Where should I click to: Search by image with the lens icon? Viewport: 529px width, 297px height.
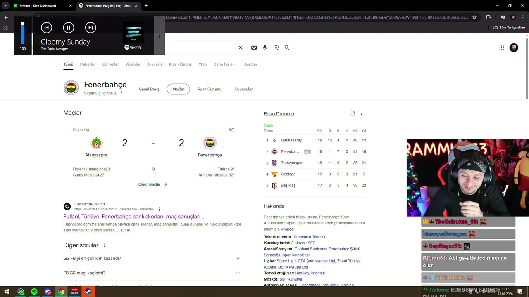pos(276,47)
